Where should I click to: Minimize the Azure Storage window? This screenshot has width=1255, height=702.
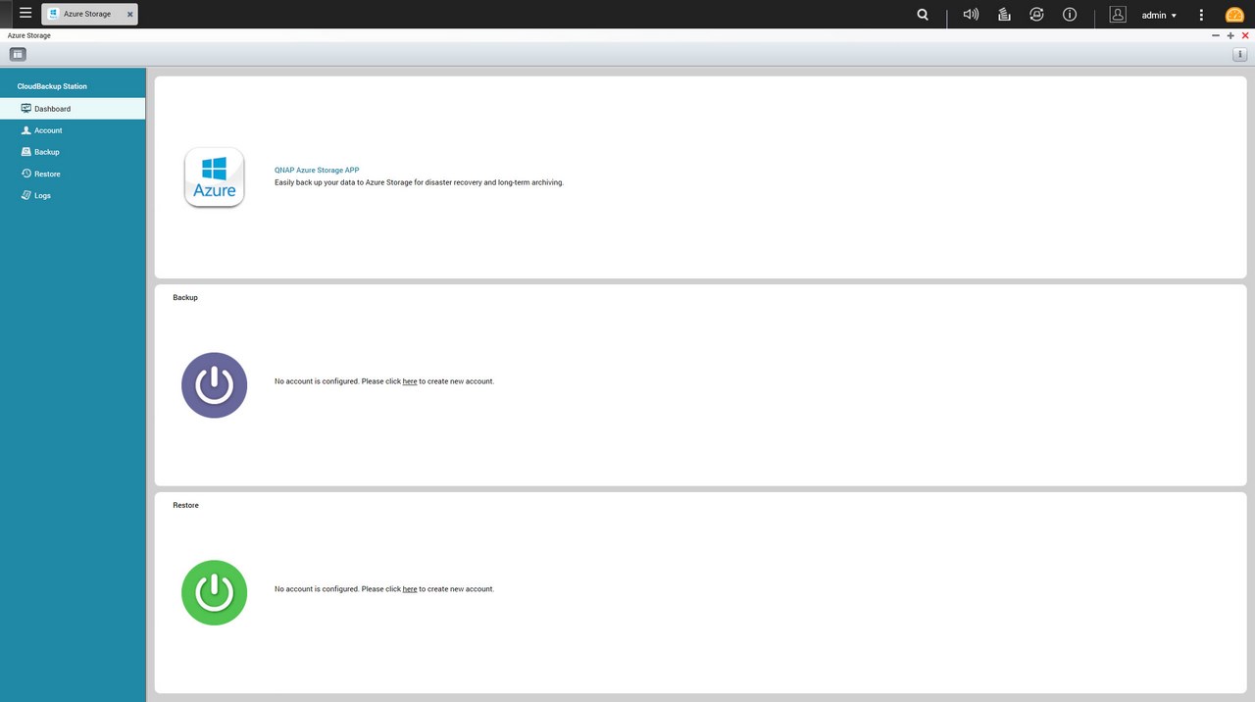(x=1216, y=35)
